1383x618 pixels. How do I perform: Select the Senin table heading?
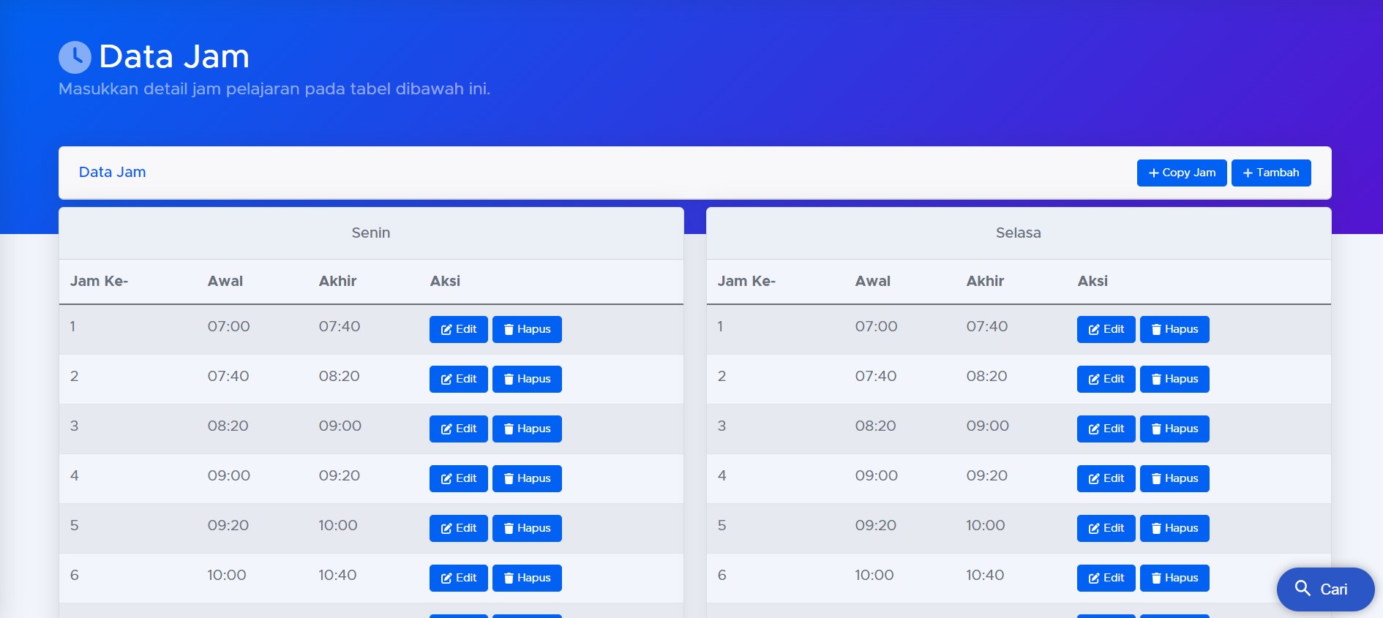[x=371, y=233]
